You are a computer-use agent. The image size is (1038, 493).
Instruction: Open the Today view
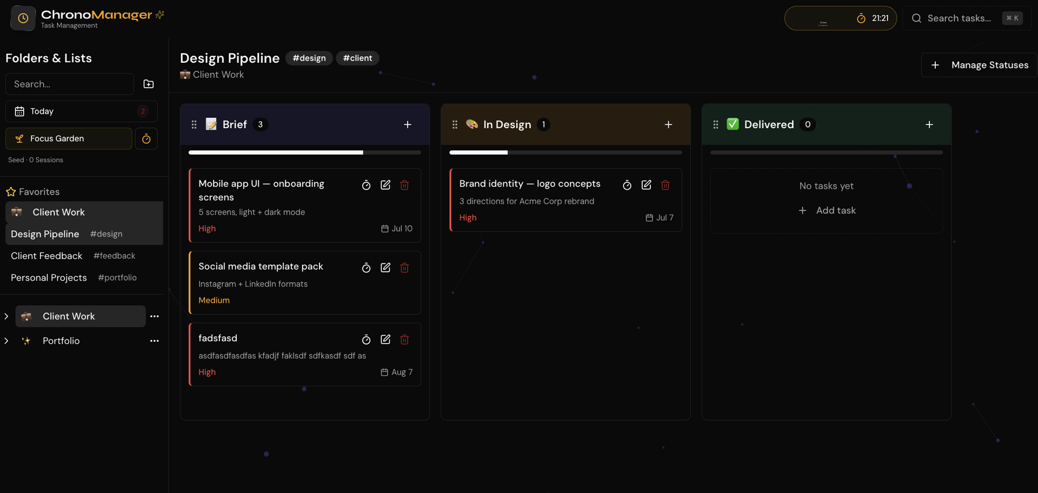point(82,111)
